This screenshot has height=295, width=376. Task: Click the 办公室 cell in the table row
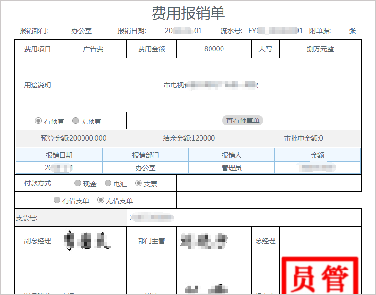pyautogui.click(x=145, y=168)
